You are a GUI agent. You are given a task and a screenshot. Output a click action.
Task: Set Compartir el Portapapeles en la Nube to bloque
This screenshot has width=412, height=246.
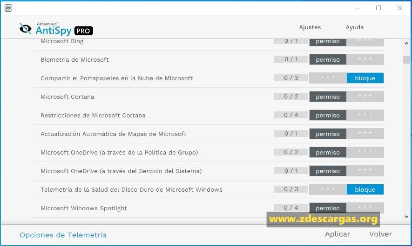pyautogui.click(x=365, y=78)
